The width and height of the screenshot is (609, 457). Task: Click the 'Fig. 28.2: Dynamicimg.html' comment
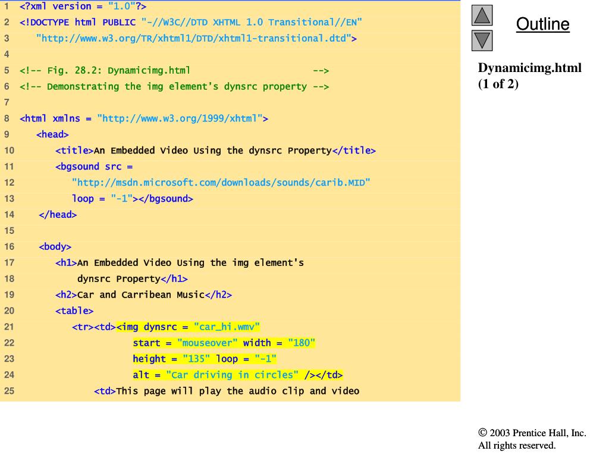[x=174, y=70]
